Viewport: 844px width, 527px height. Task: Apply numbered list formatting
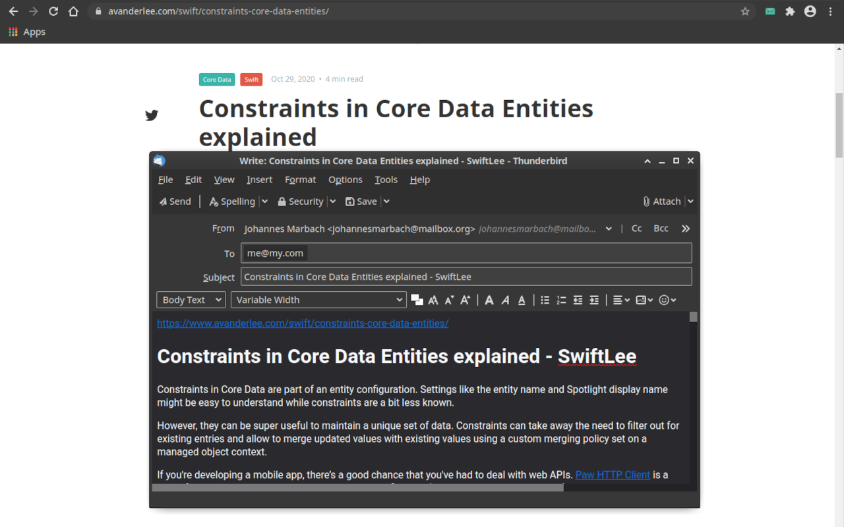pyautogui.click(x=561, y=300)
